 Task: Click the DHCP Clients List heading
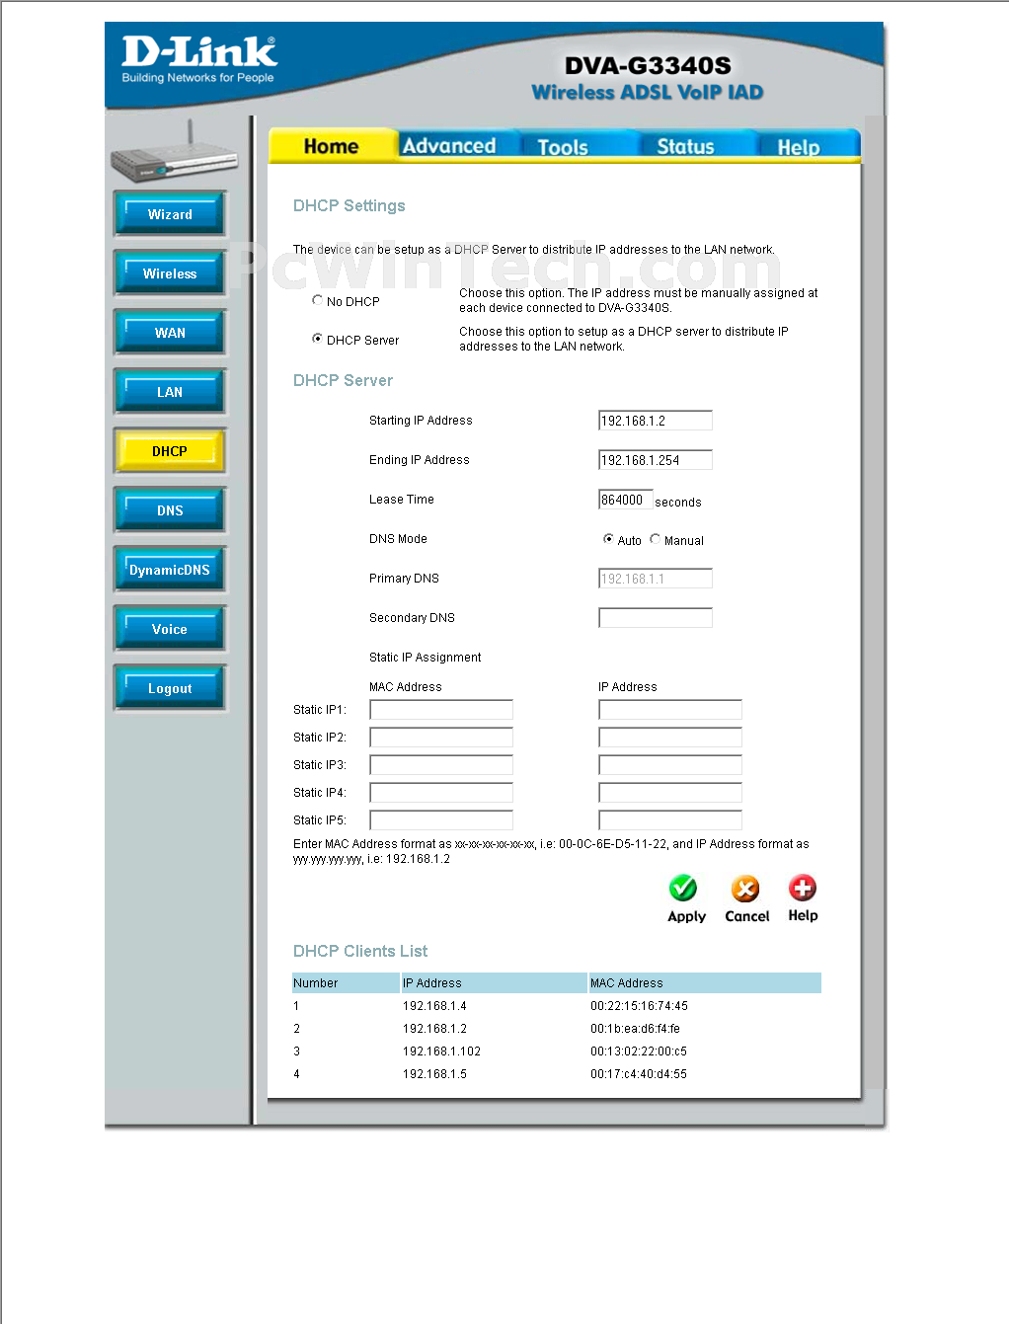(360, 952)
